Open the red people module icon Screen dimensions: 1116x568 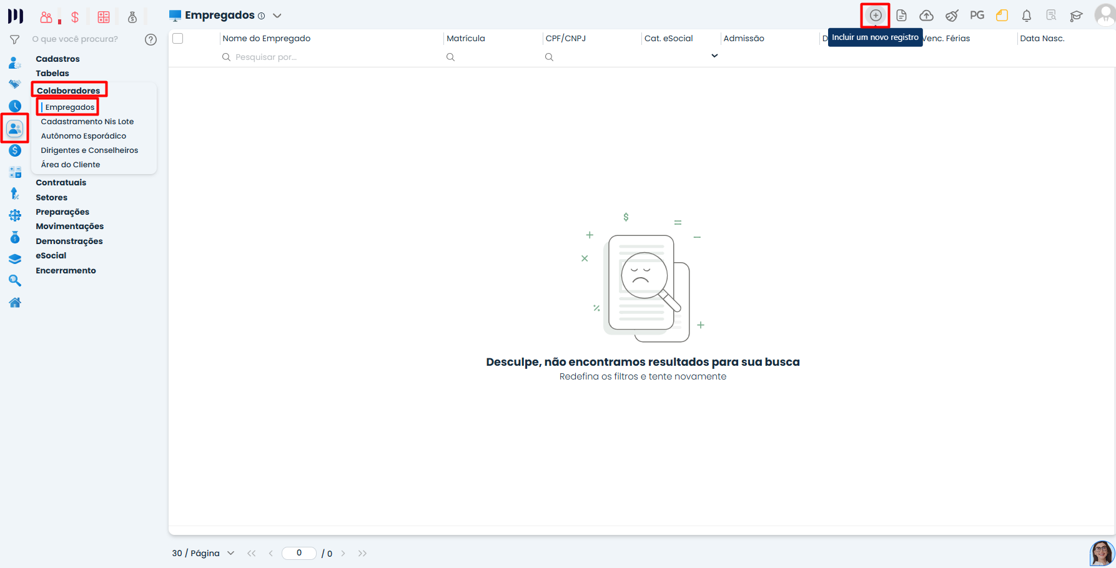(46, 17)
